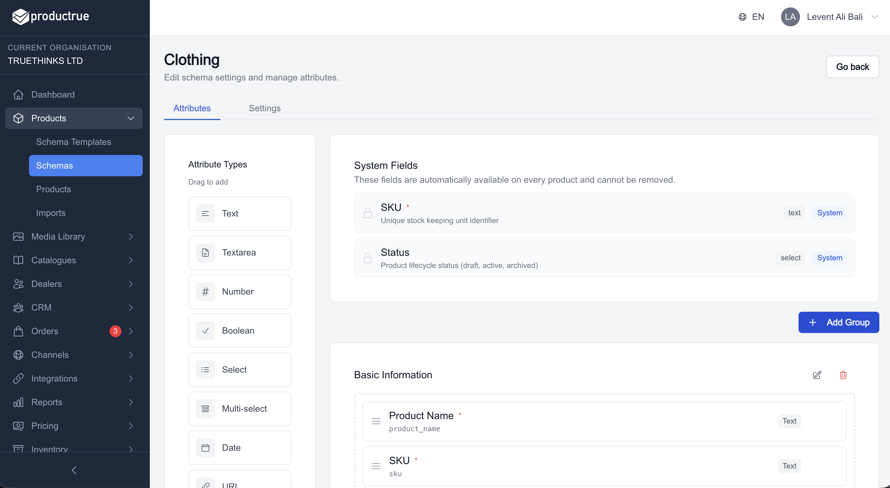This screenshot has height=488, width=890.
Task: Open the Media Library section
Action: 57,236
